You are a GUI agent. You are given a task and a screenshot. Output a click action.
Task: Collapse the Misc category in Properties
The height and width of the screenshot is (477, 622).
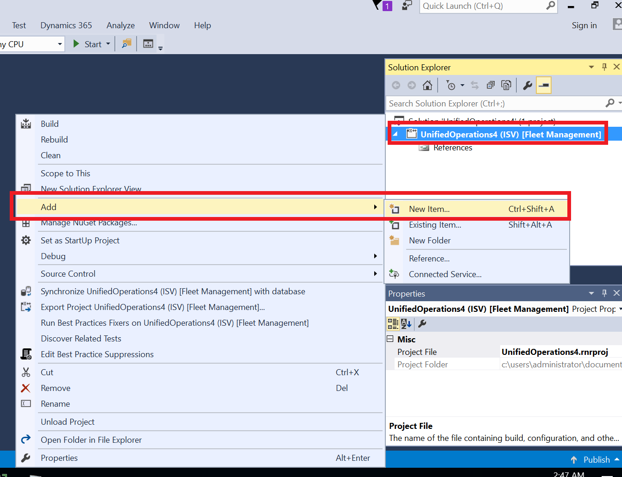click(x=390, y=339)
